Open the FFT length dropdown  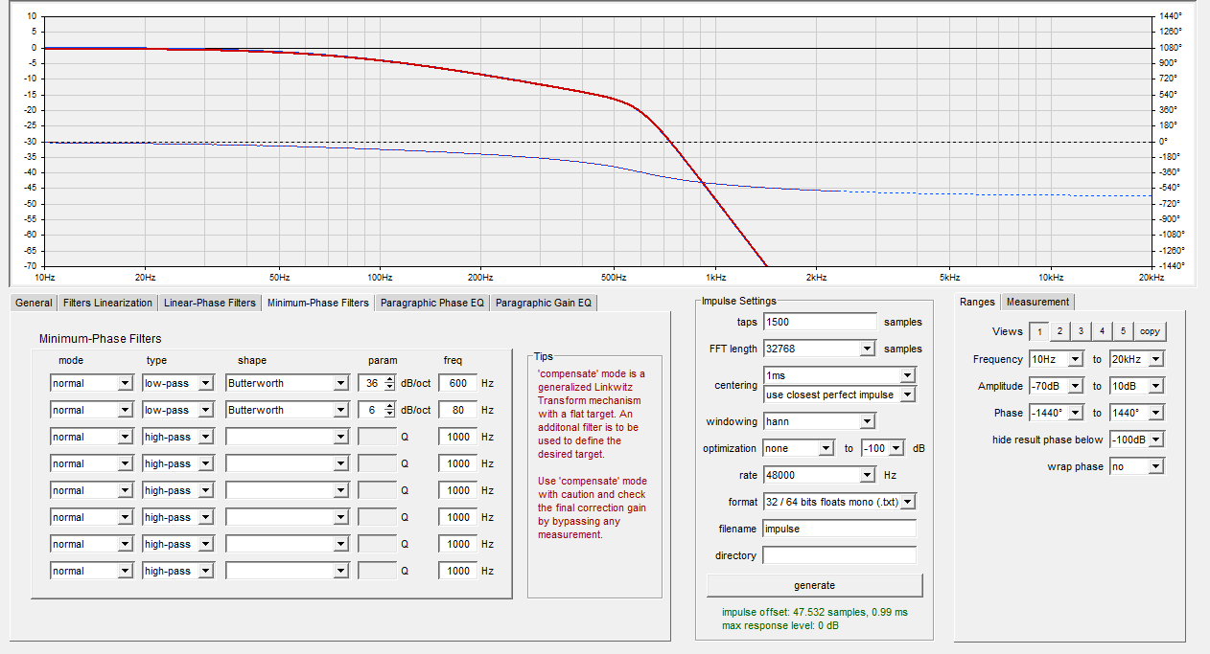click(820, 349)
